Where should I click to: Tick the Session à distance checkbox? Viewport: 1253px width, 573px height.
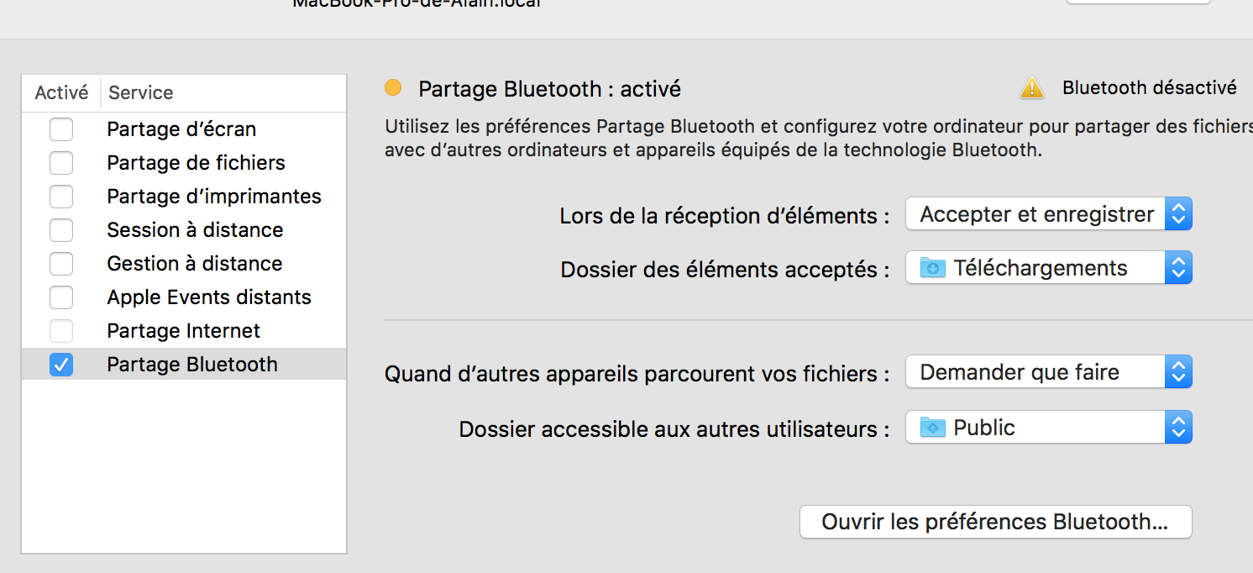(x=61, y=230)
